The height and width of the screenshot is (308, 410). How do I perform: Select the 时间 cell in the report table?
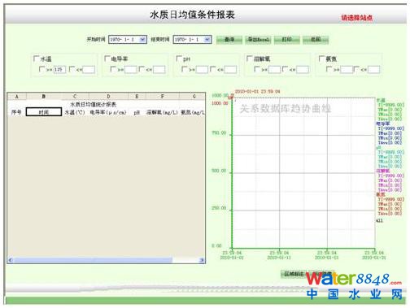[x=44, y=112]
